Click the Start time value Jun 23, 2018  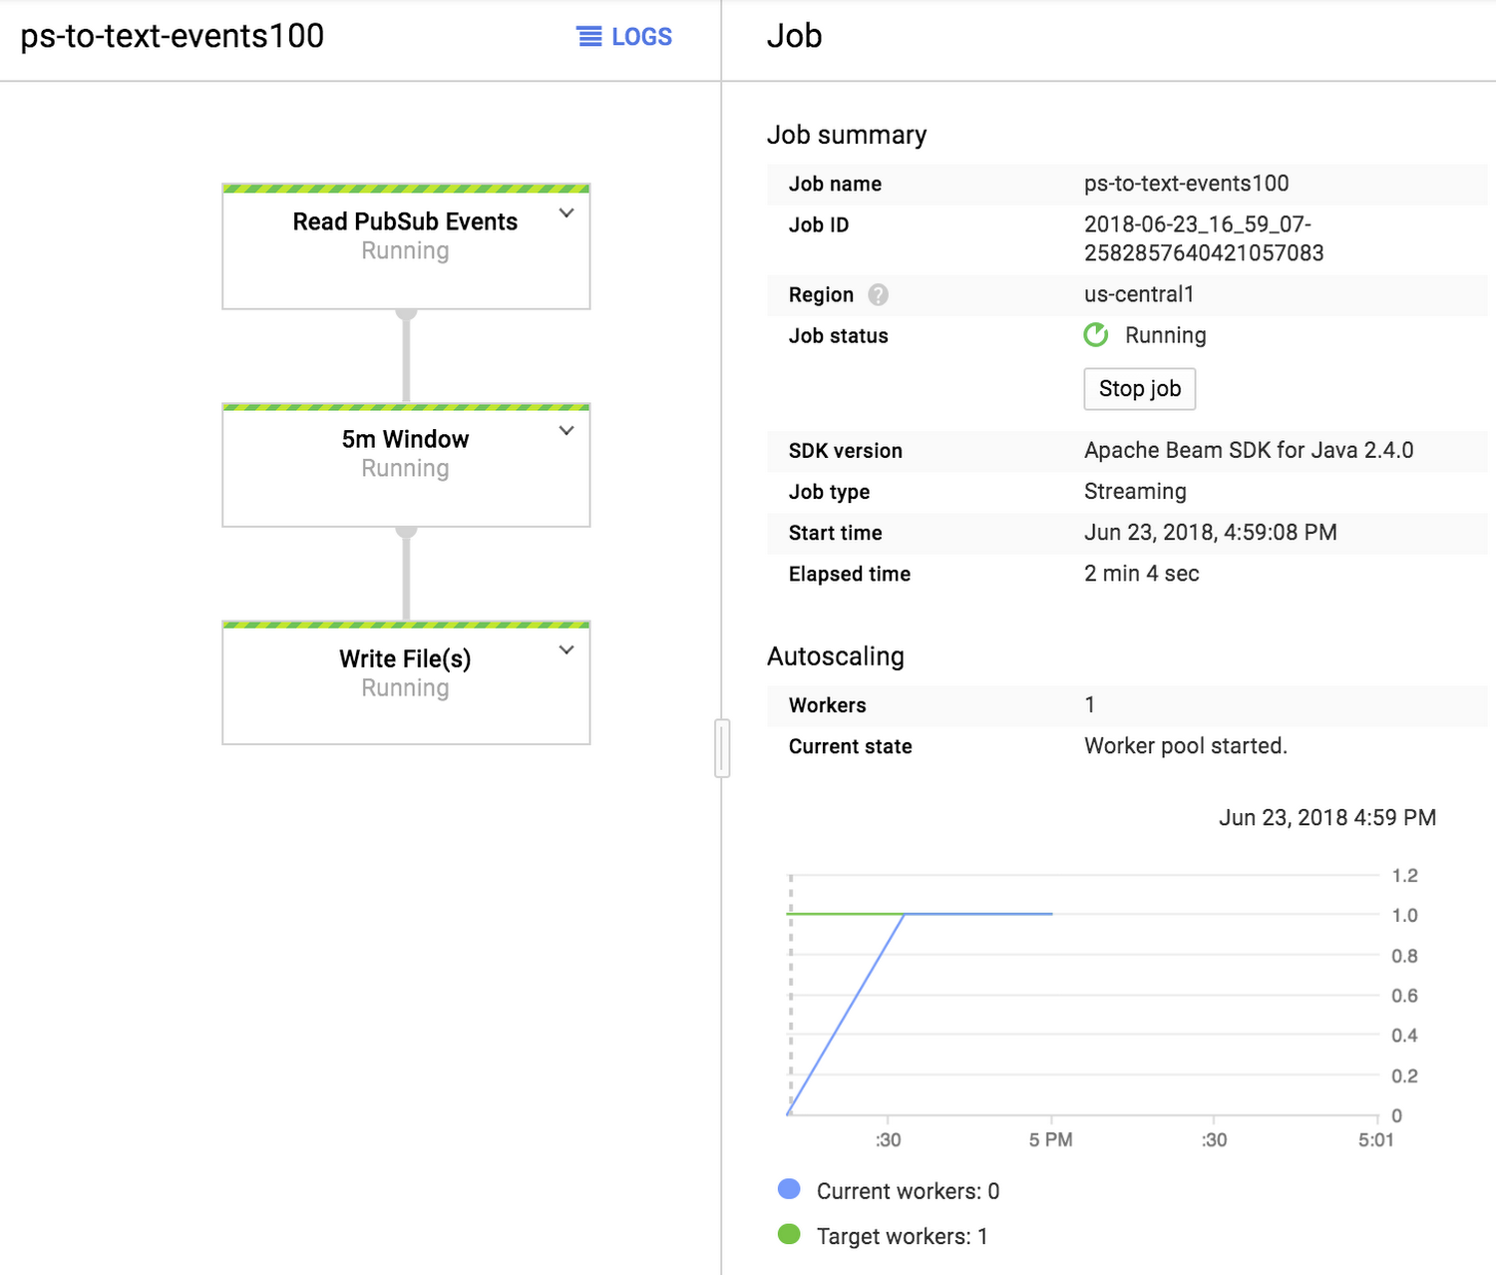[1211, 533]
